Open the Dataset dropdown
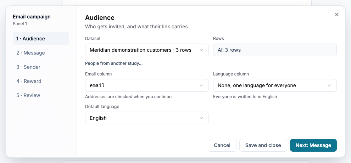Image resolution: width=351 pixels, height=163 pixels. [147, 50]
